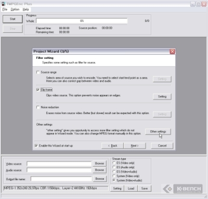Toggle Enable this Wizard at start up
208x199 pixels.
point(36,145)
